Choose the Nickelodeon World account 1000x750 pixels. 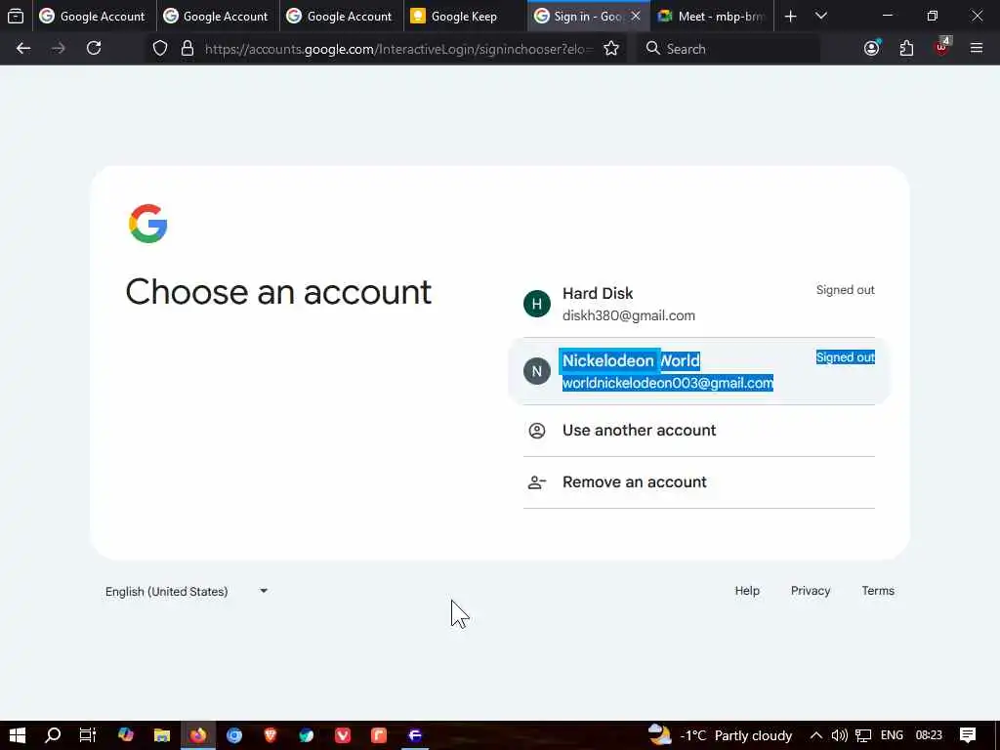(x=699, y=371)
